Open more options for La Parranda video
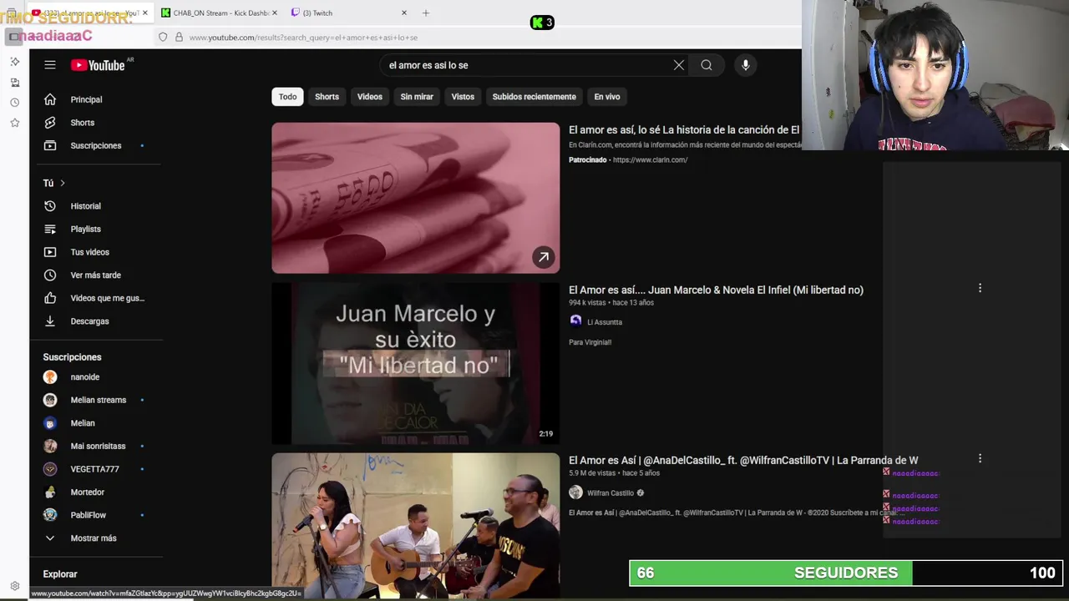 coord(980,458)
